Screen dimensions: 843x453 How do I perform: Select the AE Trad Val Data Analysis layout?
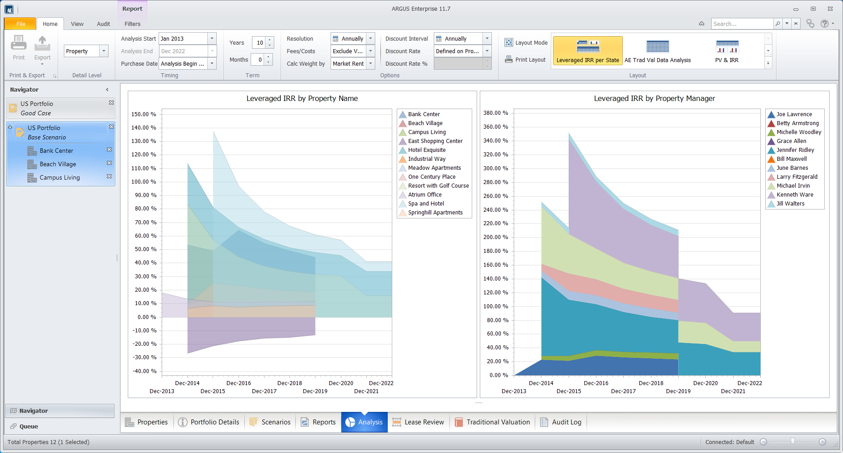(x=657, y=51)
